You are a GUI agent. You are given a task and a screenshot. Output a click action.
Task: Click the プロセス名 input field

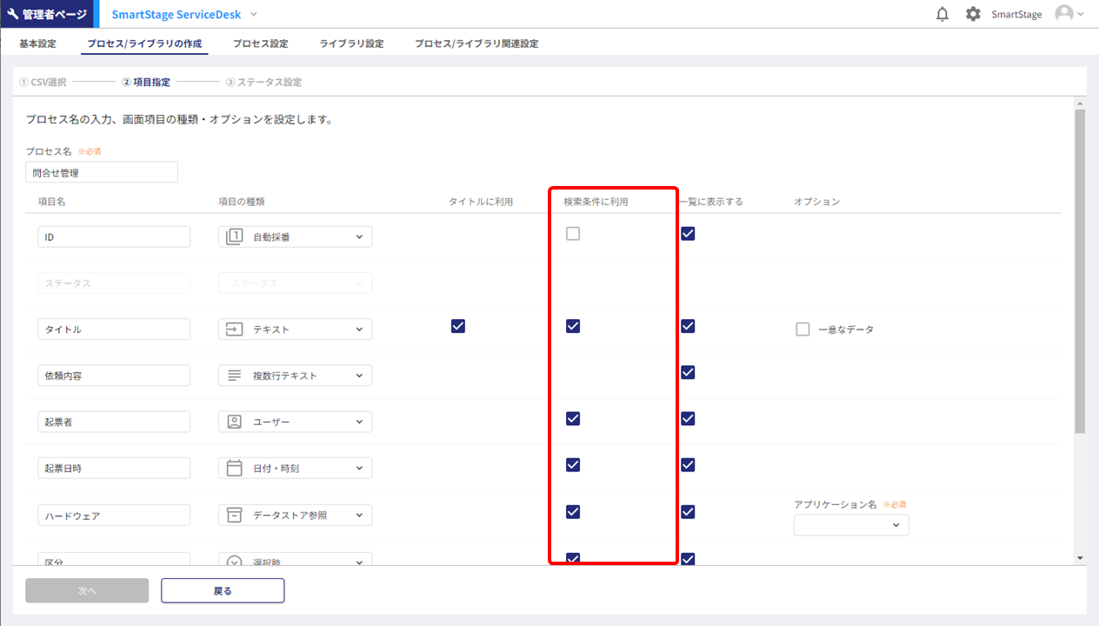(102, 172)
